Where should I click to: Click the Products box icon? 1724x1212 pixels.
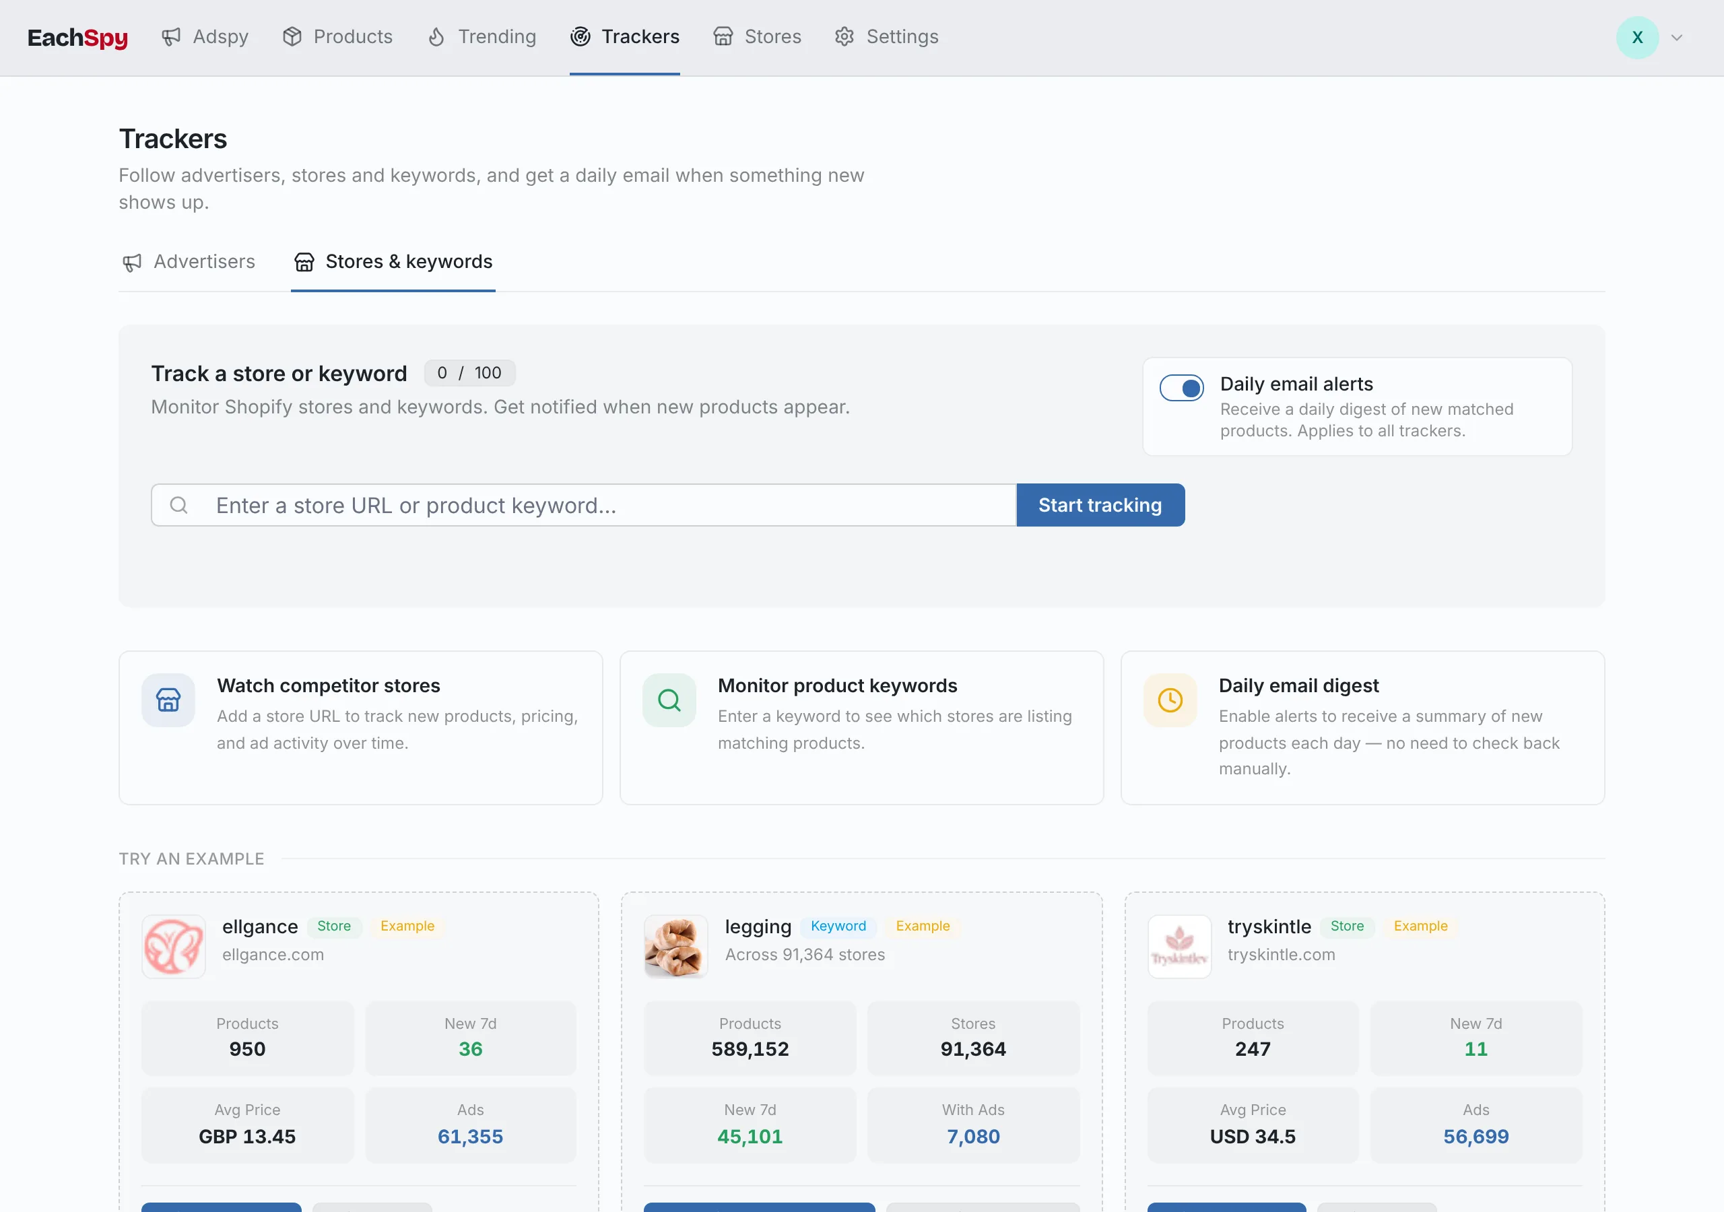click(292, 37)
